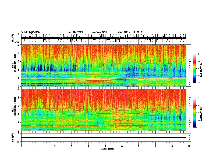Image resolution: width=213 pixels, height=164 pixels.
Task: Click the ch.1 spectrogram color scale bar
Action: click(x=195, y=69)
